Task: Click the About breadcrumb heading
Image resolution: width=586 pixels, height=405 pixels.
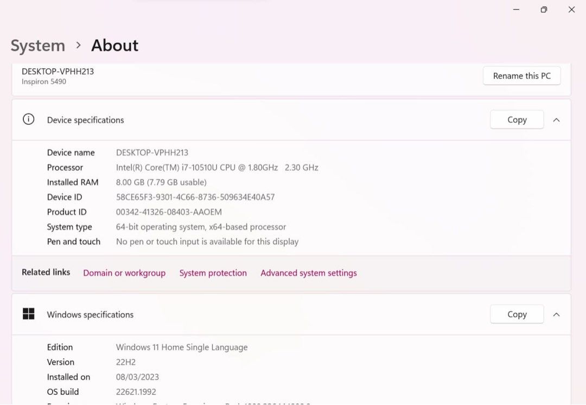Action: tap(114, 46)
